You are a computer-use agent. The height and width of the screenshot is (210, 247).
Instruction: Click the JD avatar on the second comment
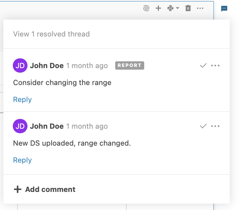pyautogui.click(x=20, y=126)
